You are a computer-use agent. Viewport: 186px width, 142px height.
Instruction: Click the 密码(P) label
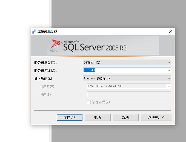tap(46, 94)
